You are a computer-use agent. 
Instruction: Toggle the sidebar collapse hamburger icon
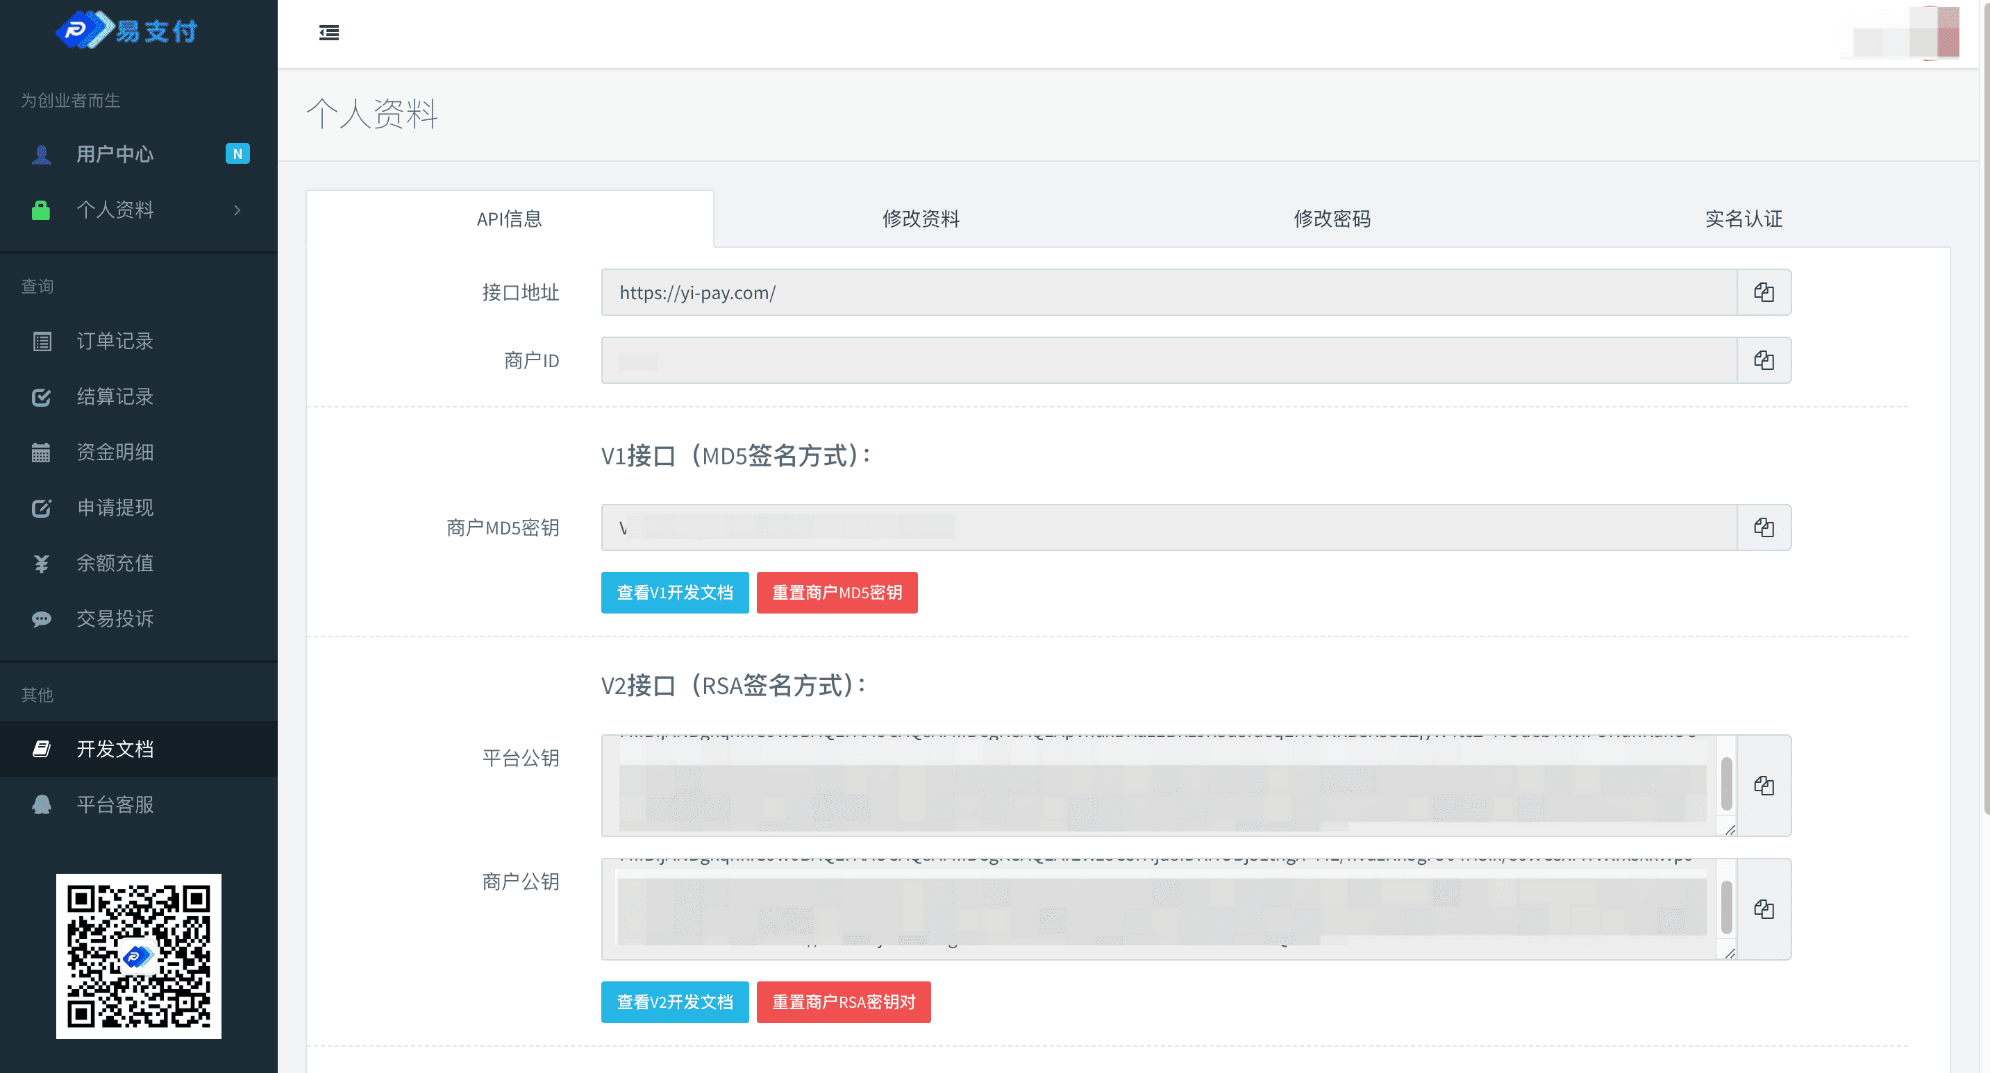click(329, 33)
